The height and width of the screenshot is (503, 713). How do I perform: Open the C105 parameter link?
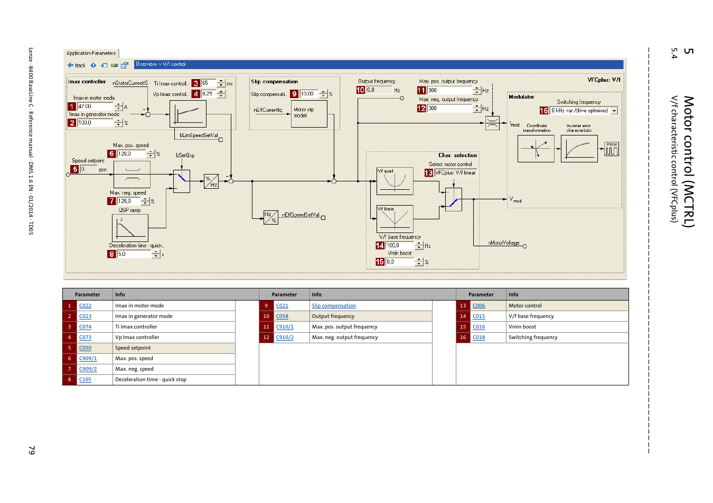coord(85,380)
